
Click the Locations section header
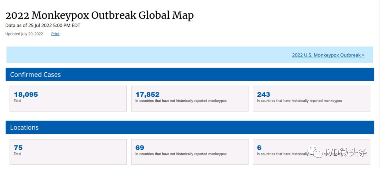click(x=24, y=128)
